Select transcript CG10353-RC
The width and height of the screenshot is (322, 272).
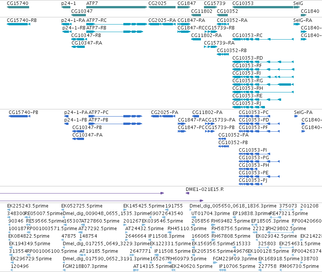(263, 39)
